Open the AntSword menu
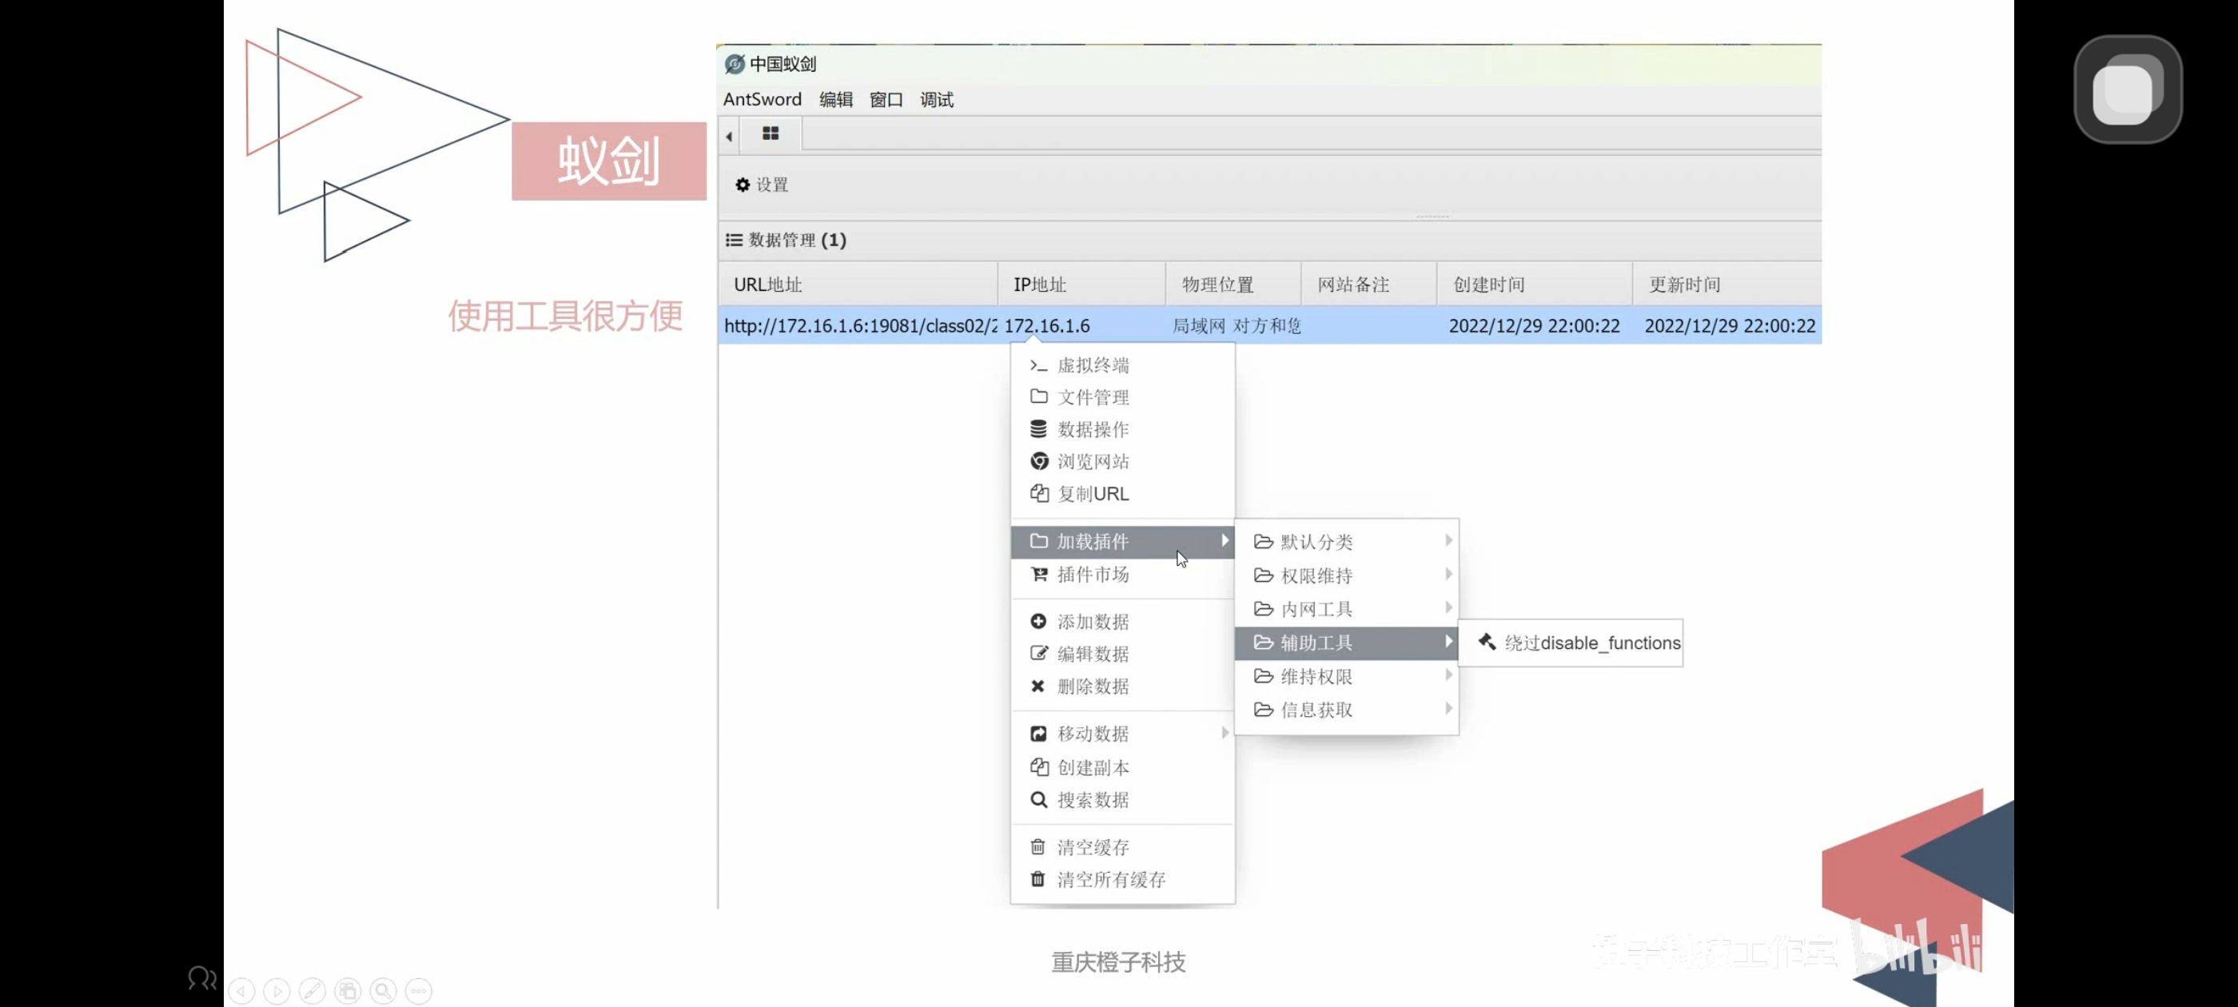This screenshot has width=2238, height=1007. (762, 99)
